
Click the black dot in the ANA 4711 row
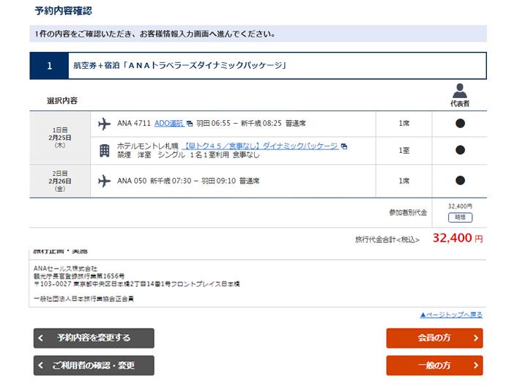click(460, 123)
